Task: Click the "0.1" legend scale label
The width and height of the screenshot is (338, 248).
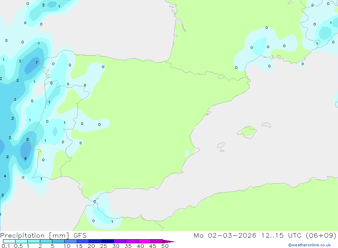Action: click(x=6, y=246)
